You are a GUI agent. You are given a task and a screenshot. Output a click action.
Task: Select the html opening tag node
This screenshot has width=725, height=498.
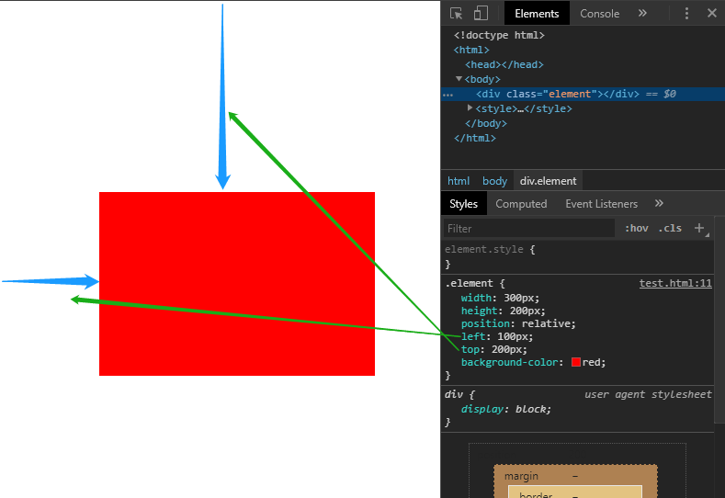471,50
